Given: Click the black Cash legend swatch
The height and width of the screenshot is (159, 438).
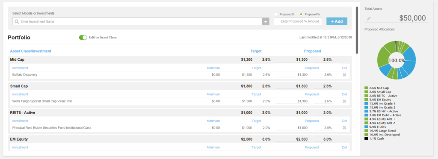Looking at the screenshot, I should point(366,138).
